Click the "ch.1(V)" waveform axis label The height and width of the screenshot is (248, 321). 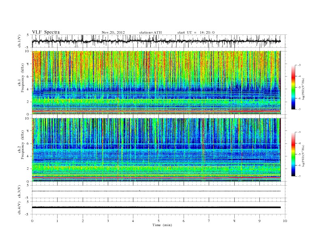[x=19, y=41]
